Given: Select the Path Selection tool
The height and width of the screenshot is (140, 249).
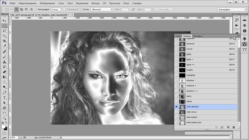Looking at the screenshot, I should [x=4, y=103].
